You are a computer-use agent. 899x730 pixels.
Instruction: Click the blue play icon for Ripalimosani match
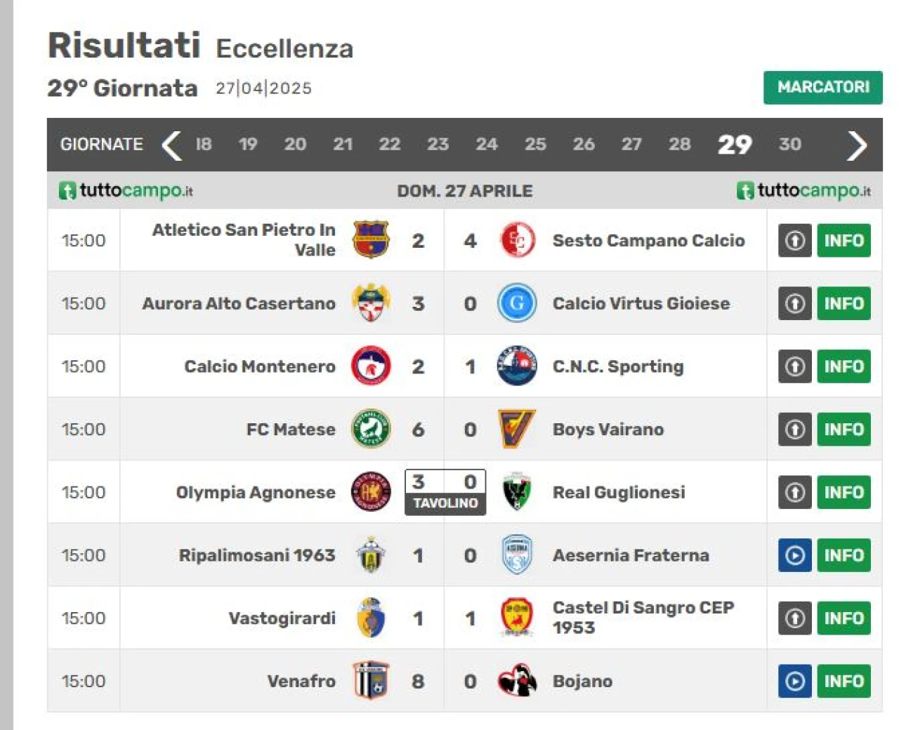coord(795,555)
